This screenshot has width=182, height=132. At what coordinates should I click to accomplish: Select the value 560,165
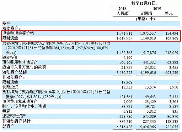pyautogui.click(x=126, y=63)
